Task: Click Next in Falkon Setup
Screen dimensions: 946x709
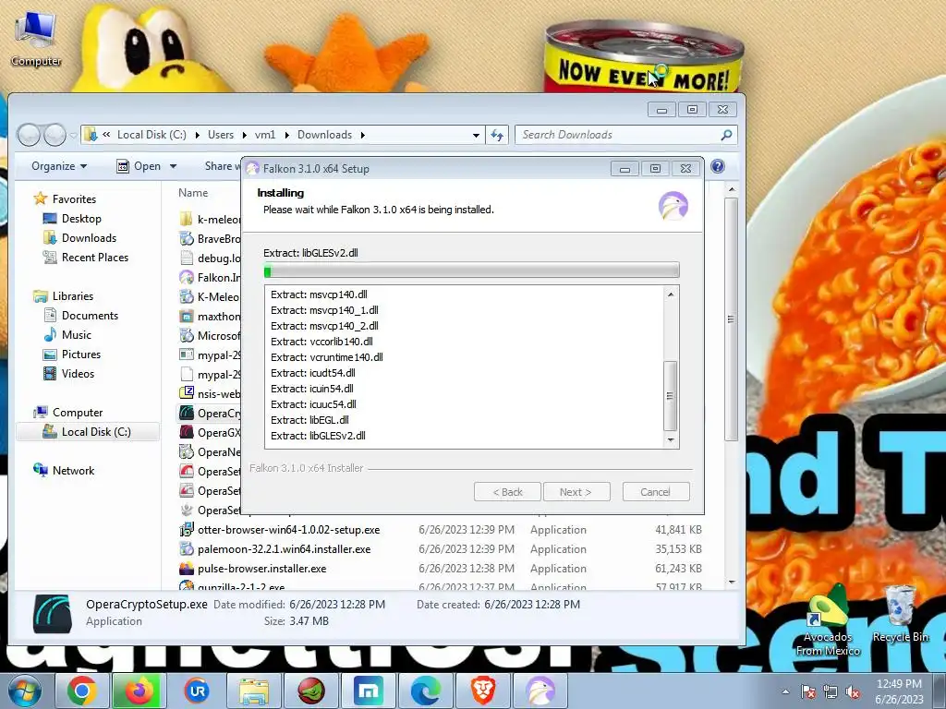Action: click(576, 492)
